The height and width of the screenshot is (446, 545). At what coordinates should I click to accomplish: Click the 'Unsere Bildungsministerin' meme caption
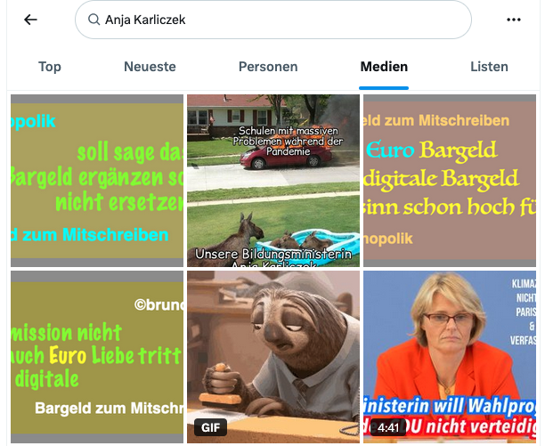tap(273, 258)
